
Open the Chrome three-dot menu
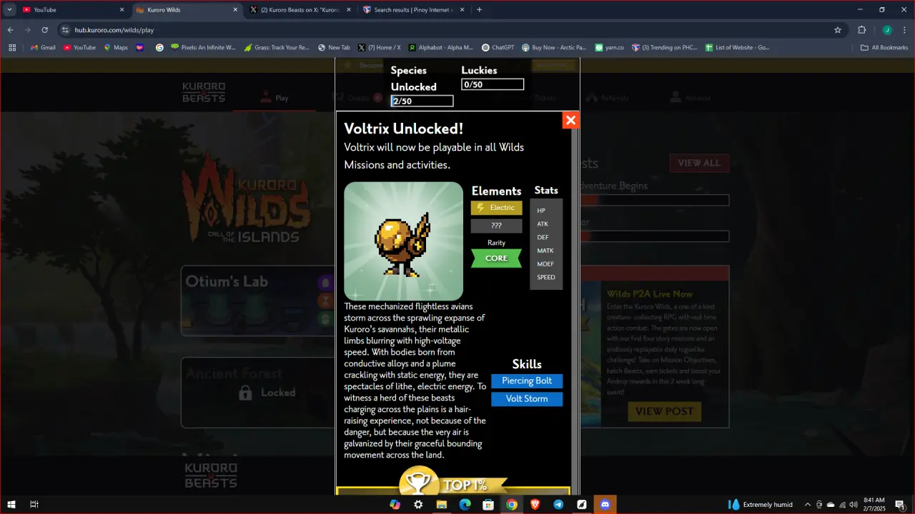(x=904, y=30)
